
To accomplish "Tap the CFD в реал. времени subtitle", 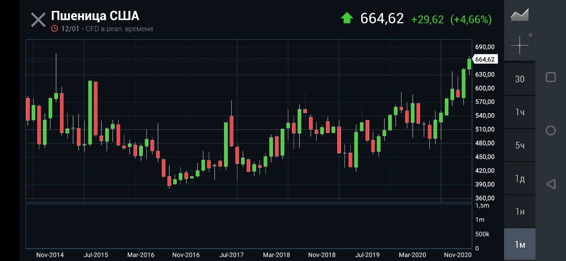I will click(119, 29).
